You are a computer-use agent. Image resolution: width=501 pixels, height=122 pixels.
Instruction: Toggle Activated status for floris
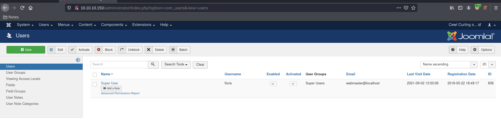click(x=293, y=84)
